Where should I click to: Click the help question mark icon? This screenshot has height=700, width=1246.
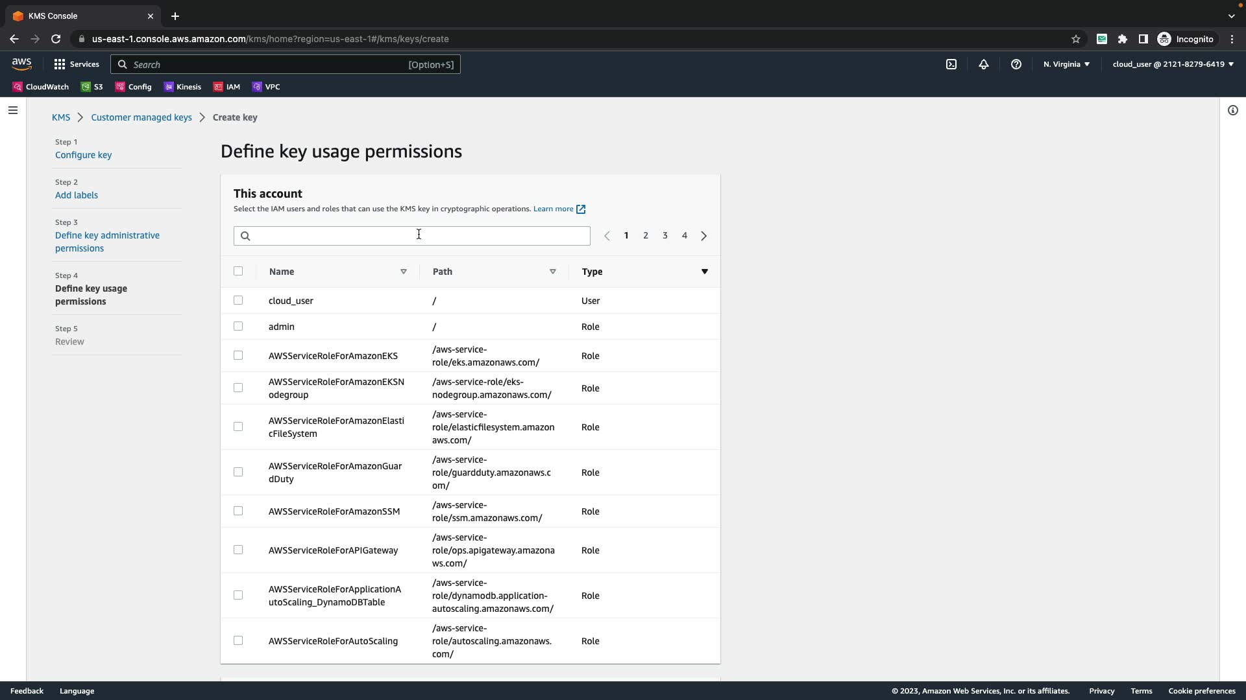pos(1016,64)
